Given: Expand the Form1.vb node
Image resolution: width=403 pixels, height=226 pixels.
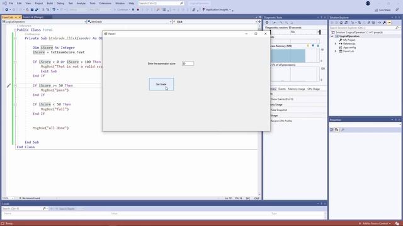Looking at the screenshot, I should (x=336, y=51).
